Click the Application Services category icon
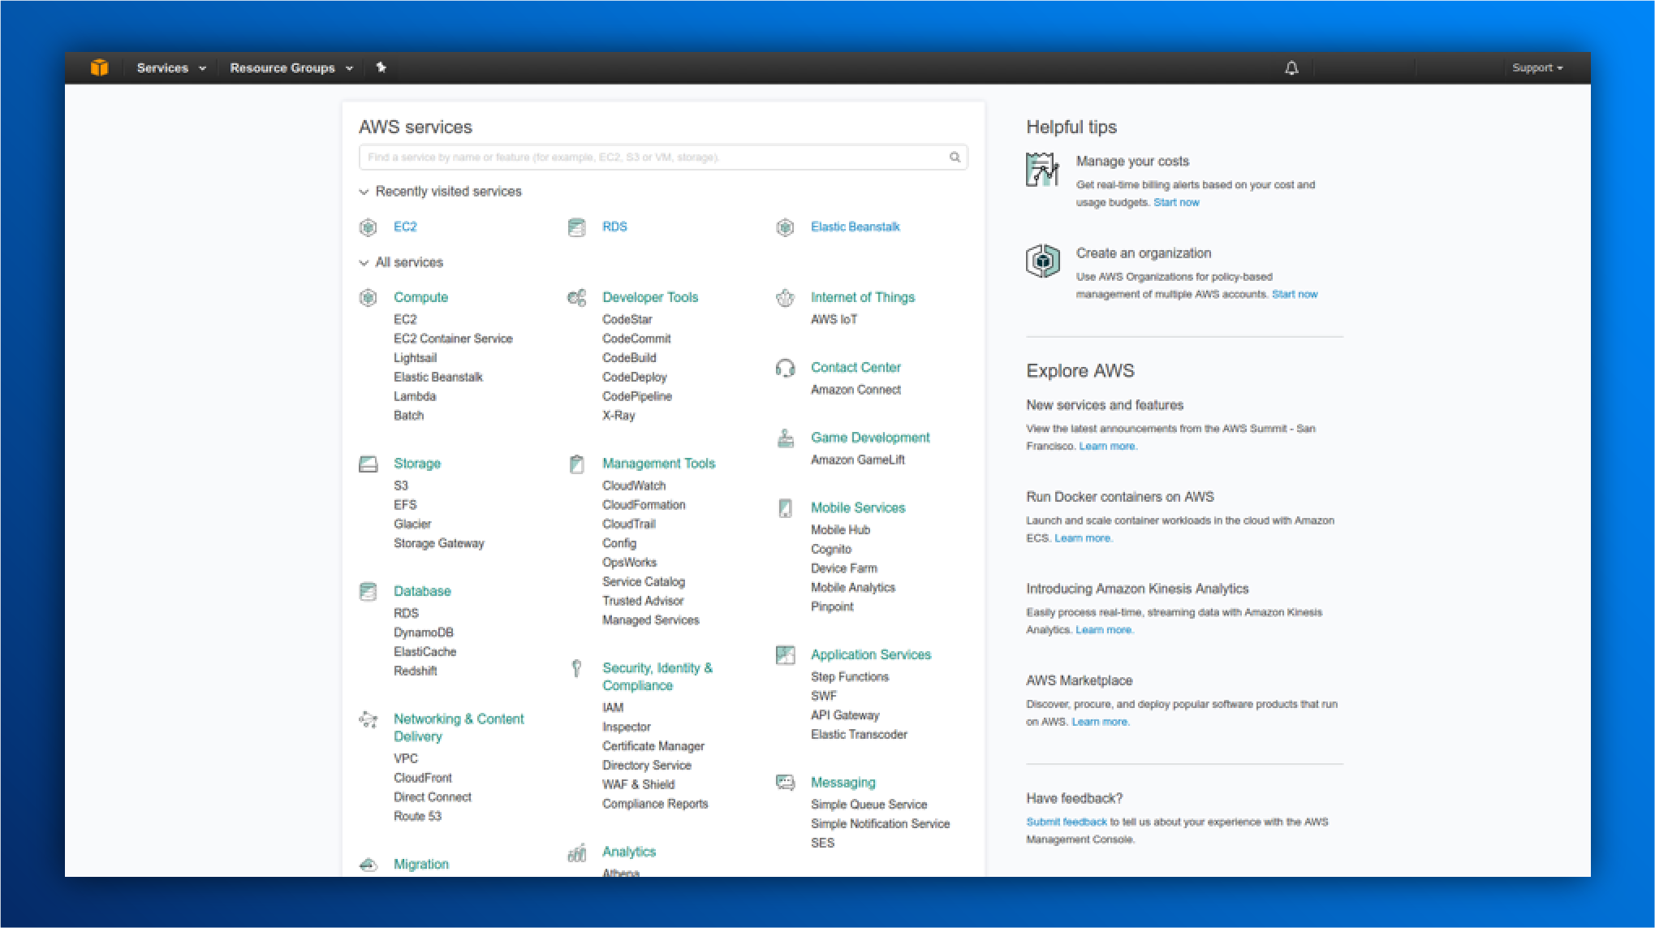Screen dimensions: 1655x928 pos(785,655)
